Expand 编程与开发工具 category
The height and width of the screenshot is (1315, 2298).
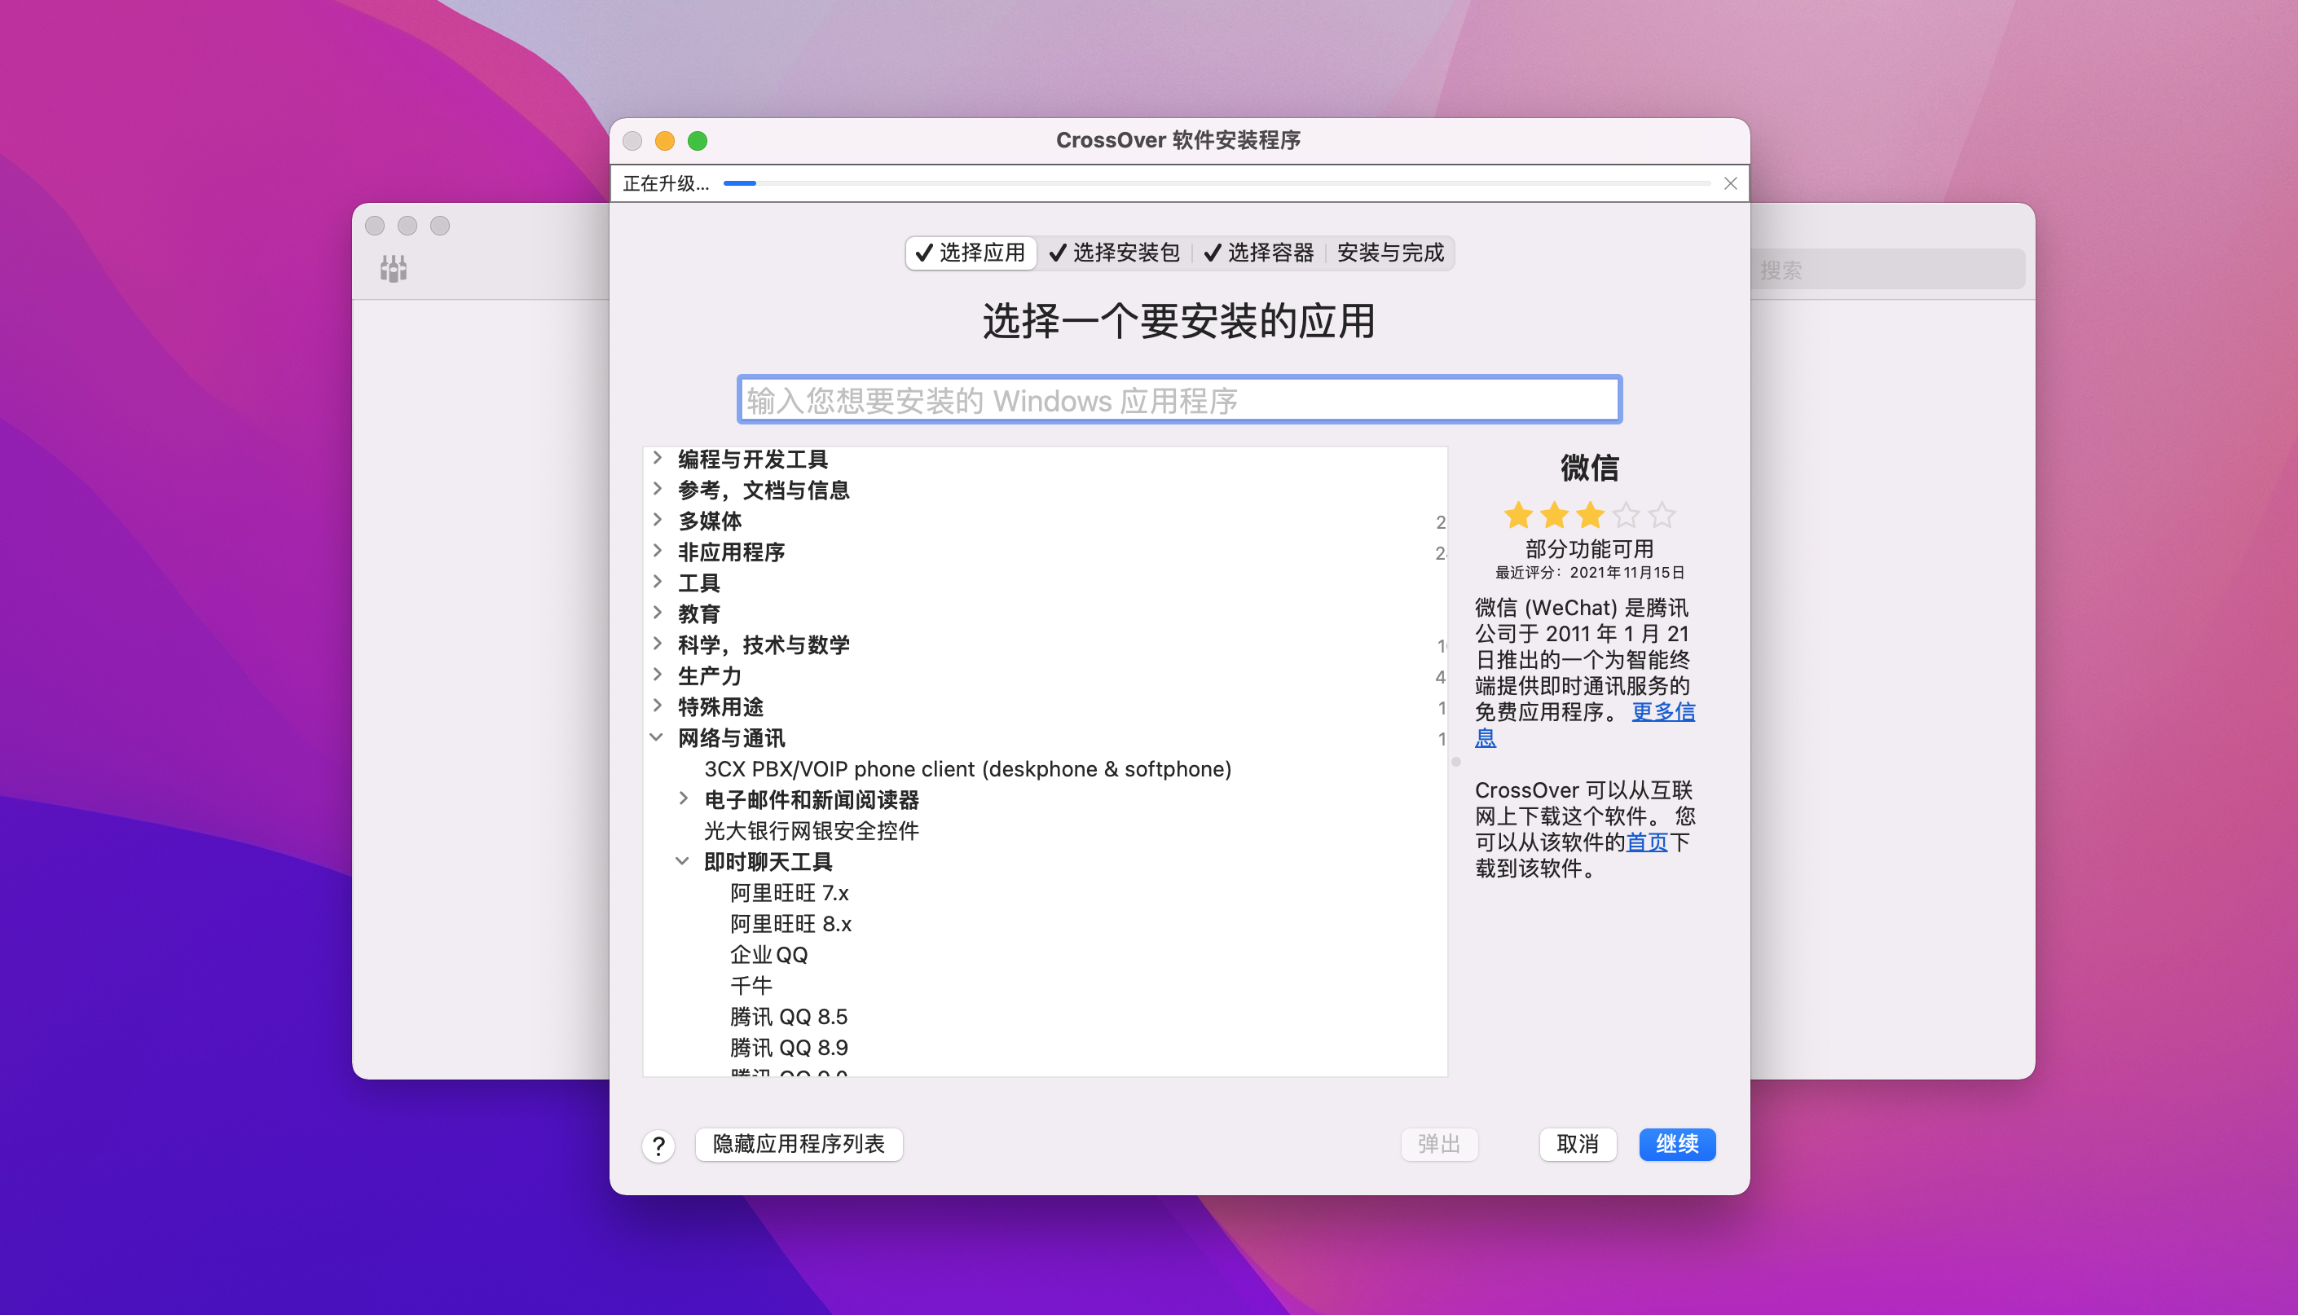658,458
